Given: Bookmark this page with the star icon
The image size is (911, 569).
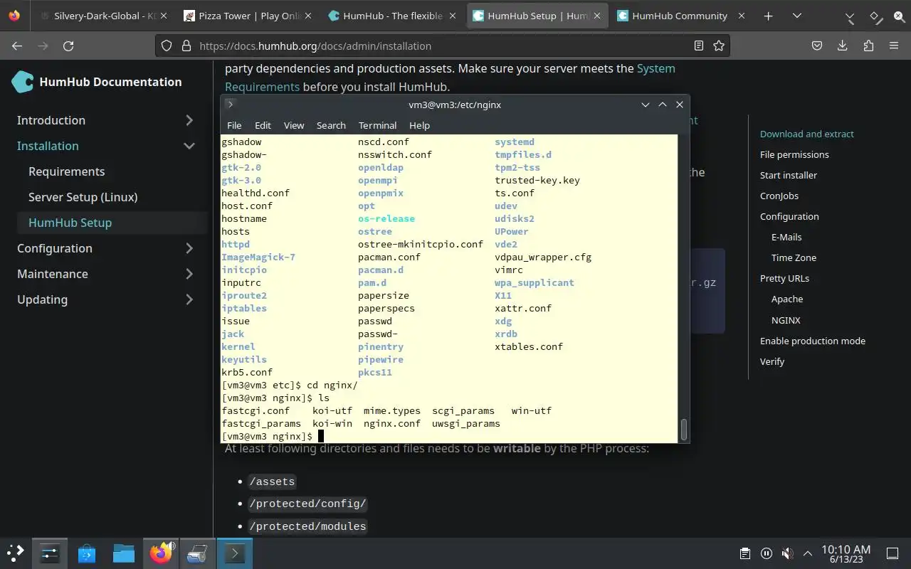Looking at the screenshot, I should tap(719, 46).
